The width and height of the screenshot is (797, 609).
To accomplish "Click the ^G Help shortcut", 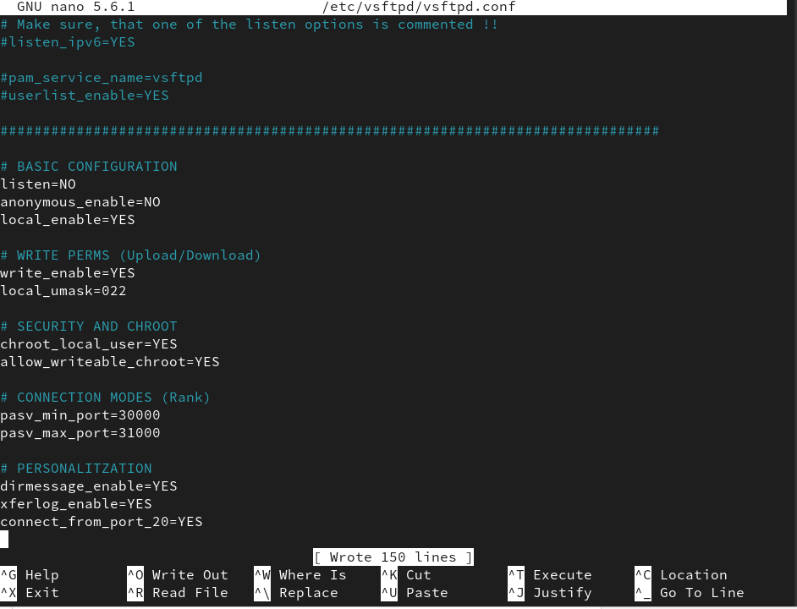I will point(30,575).
